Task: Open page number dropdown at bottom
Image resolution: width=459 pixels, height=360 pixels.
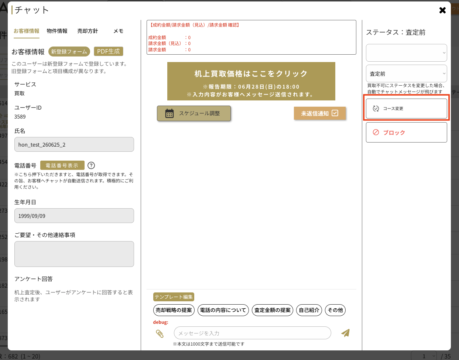Action: [x=424, y=356]
